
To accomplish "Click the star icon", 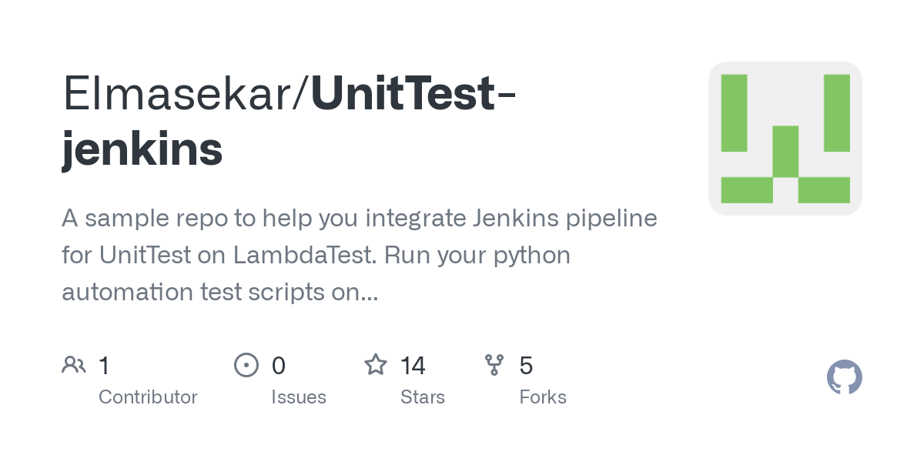I will [x=376, y=364].
